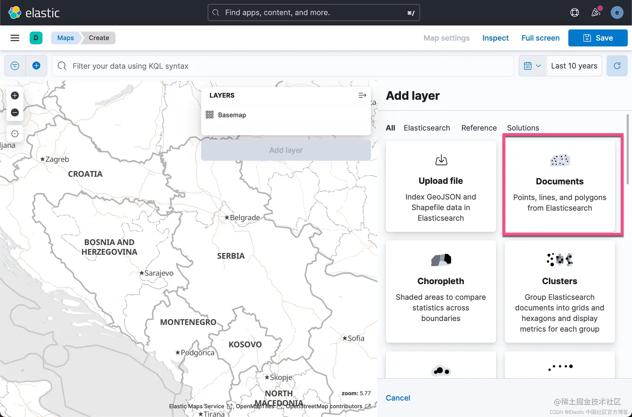Image resolution: width=632 pixels, height=417 pixels.
Task: Open the Upload file icon
Action: tap(441, 160)
